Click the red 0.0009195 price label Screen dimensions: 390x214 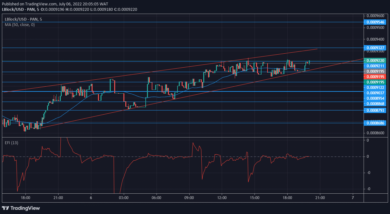(x=375, y=77)
